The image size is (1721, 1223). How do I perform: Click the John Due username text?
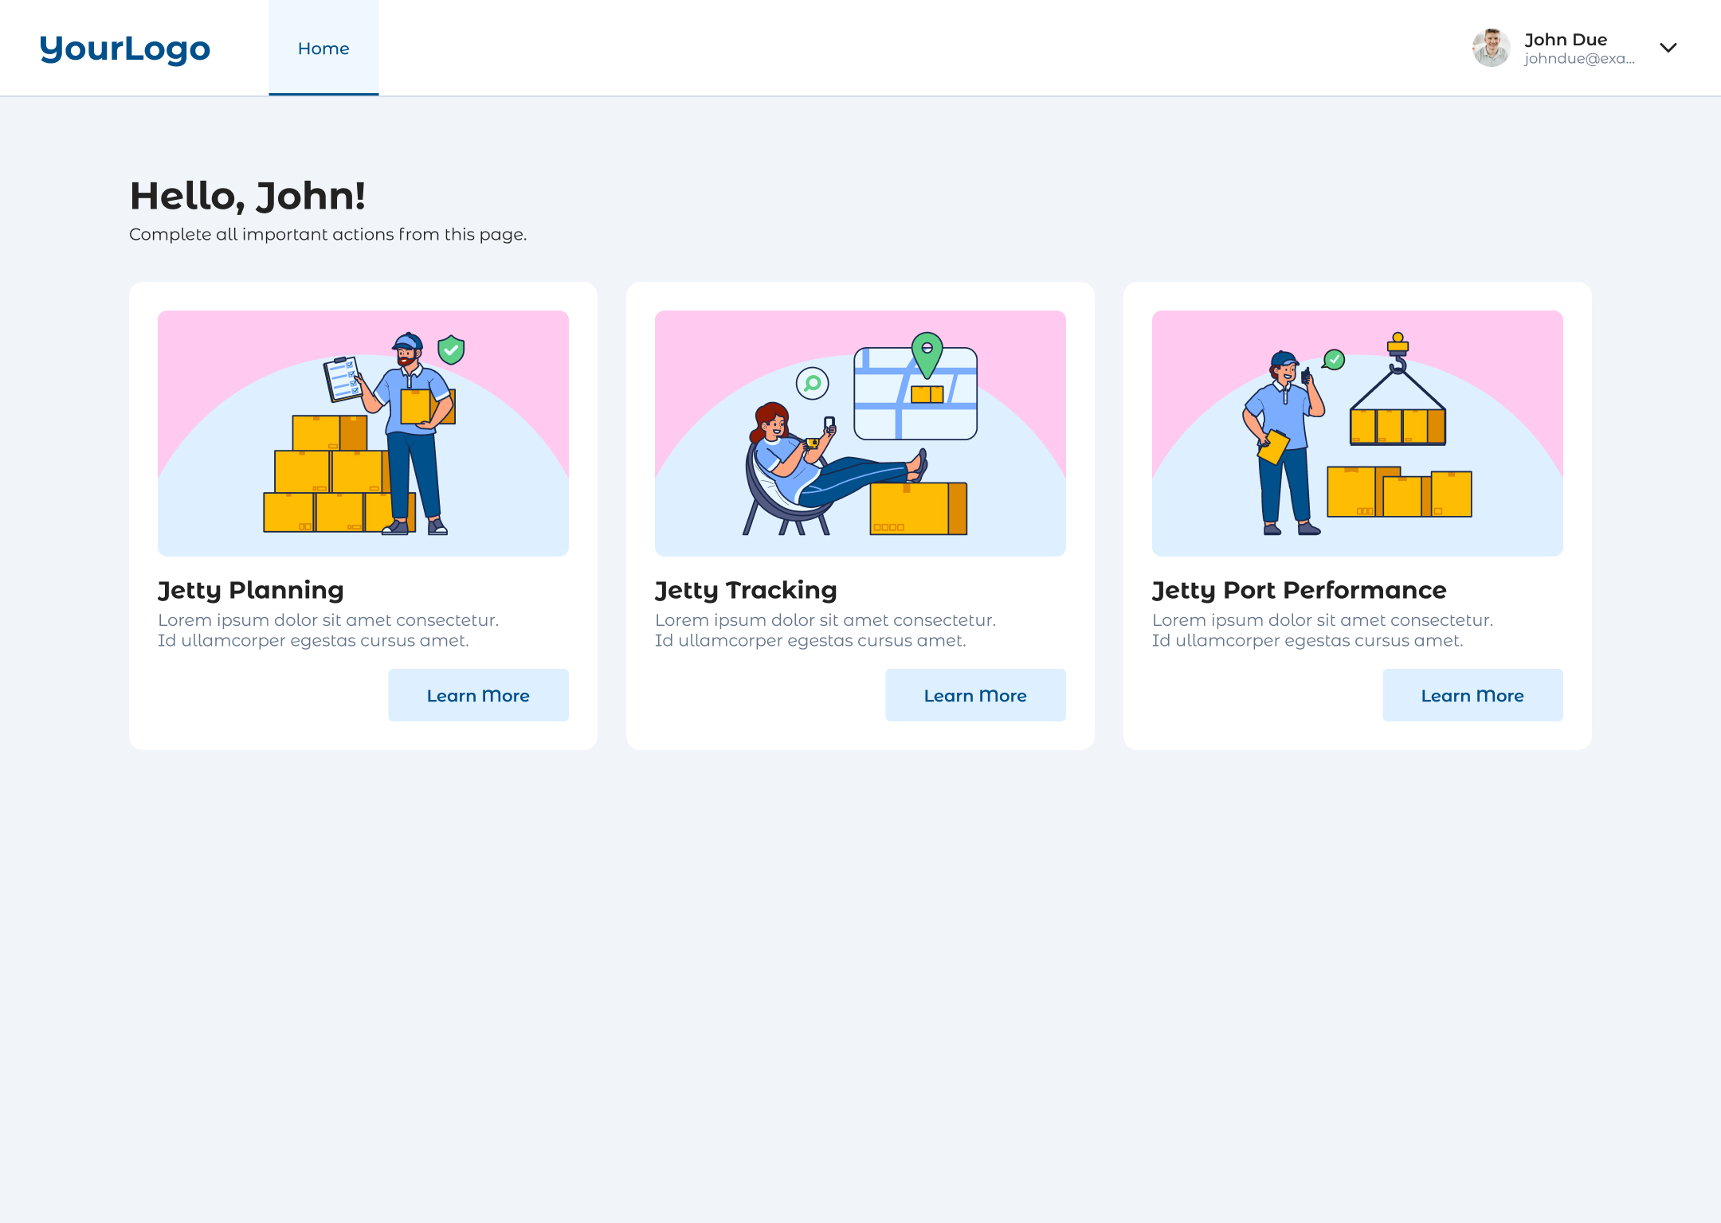click(x=1565, y=40)
